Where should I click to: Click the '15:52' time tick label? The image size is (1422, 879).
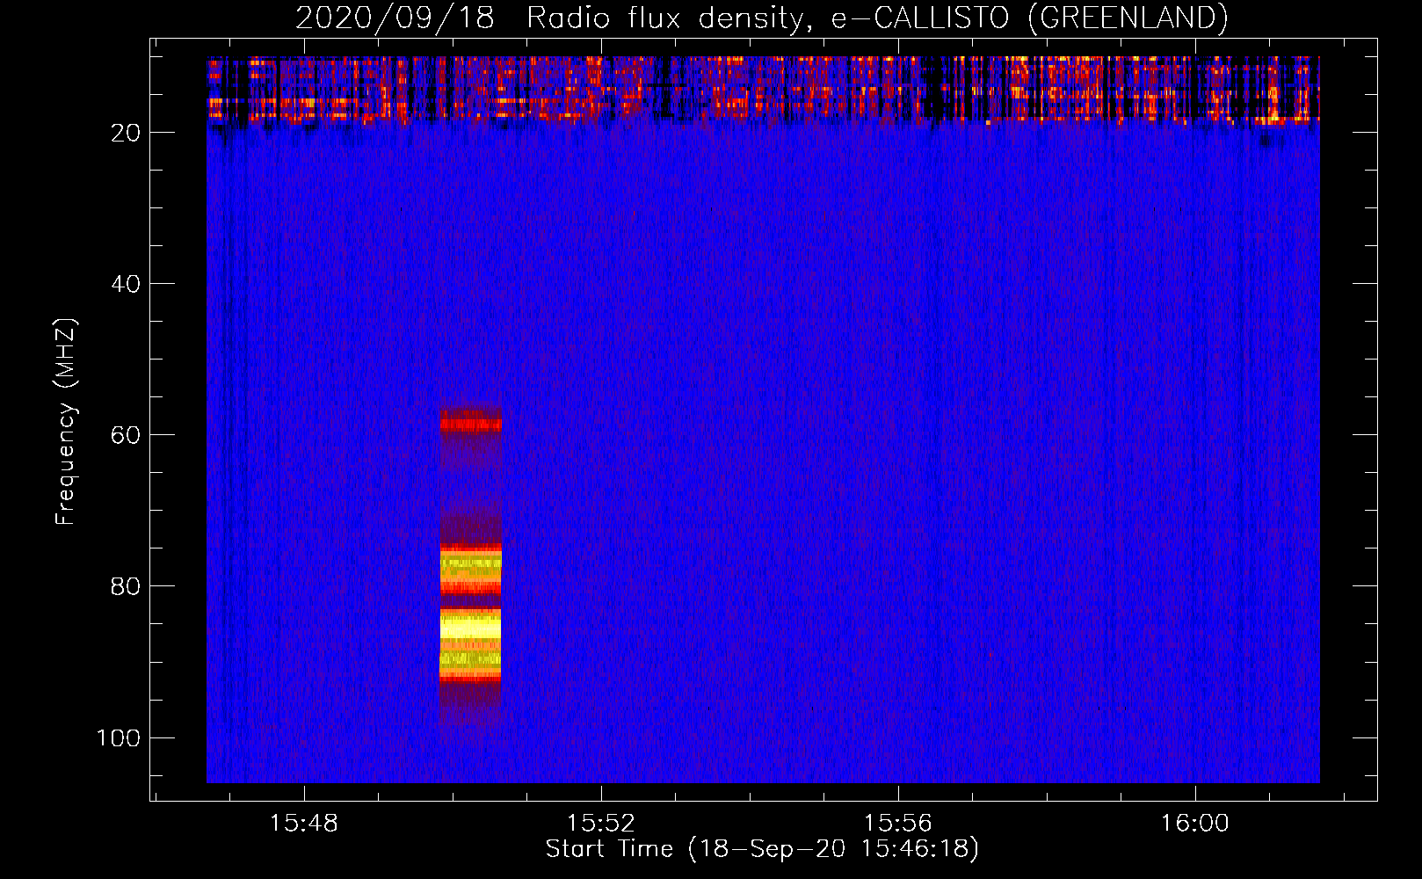click(x=601, y=823)
